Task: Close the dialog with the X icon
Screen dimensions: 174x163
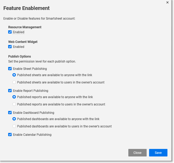Action: pos(167,2)
